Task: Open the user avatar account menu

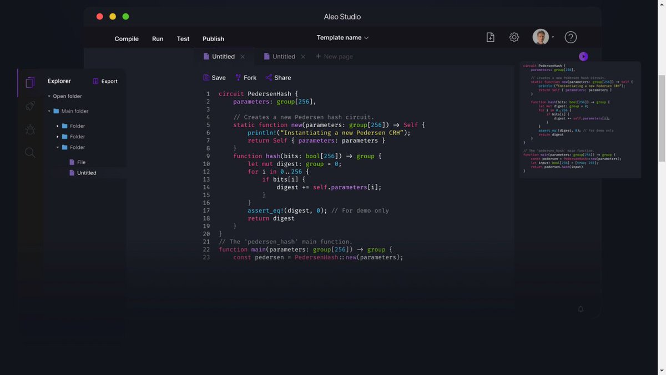Action: (539, 37)
